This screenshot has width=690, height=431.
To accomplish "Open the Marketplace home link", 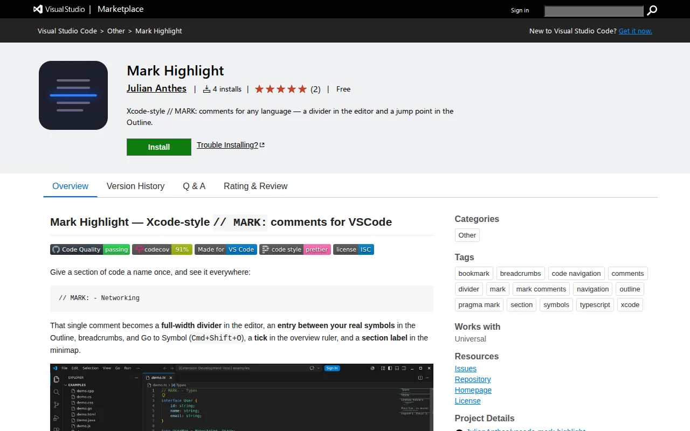I will pyautogui.click(x=121, y=9).
